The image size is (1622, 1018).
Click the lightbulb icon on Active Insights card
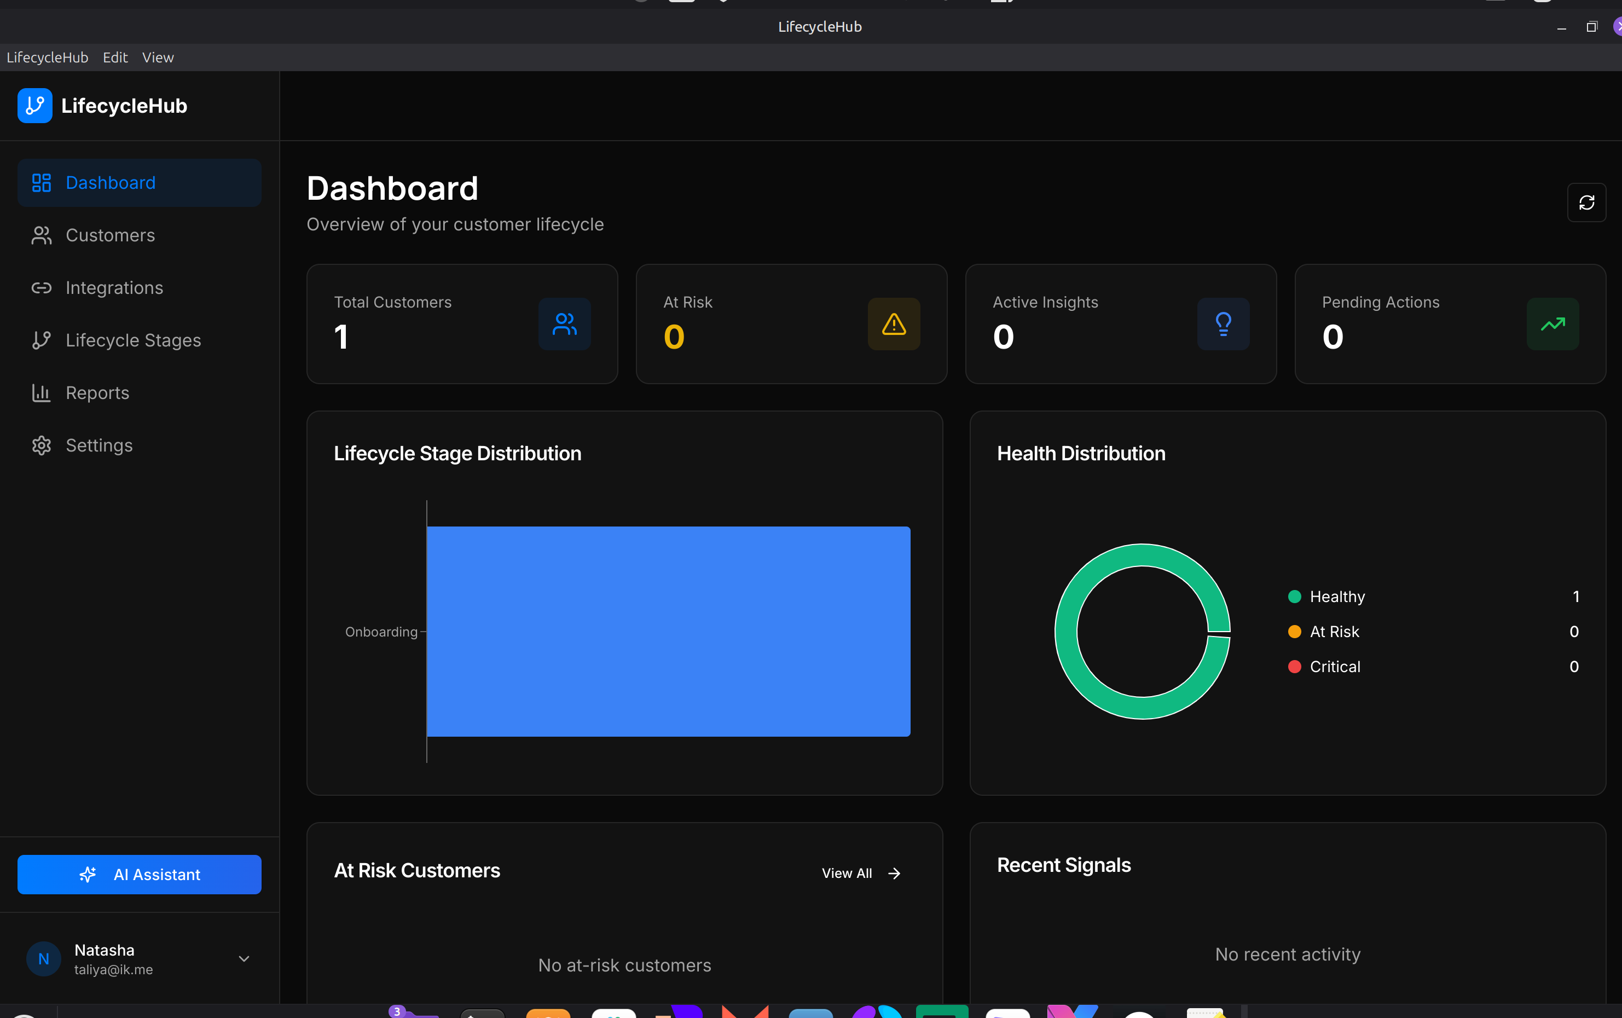pyautogui.click(x=1223, y=324)
